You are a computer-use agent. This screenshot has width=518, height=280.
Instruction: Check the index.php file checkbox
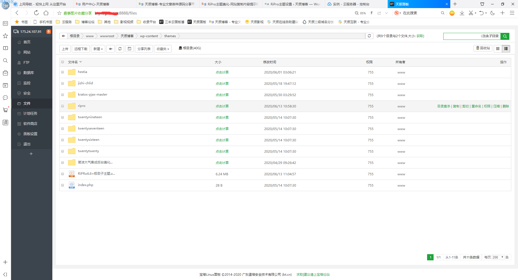63,185
